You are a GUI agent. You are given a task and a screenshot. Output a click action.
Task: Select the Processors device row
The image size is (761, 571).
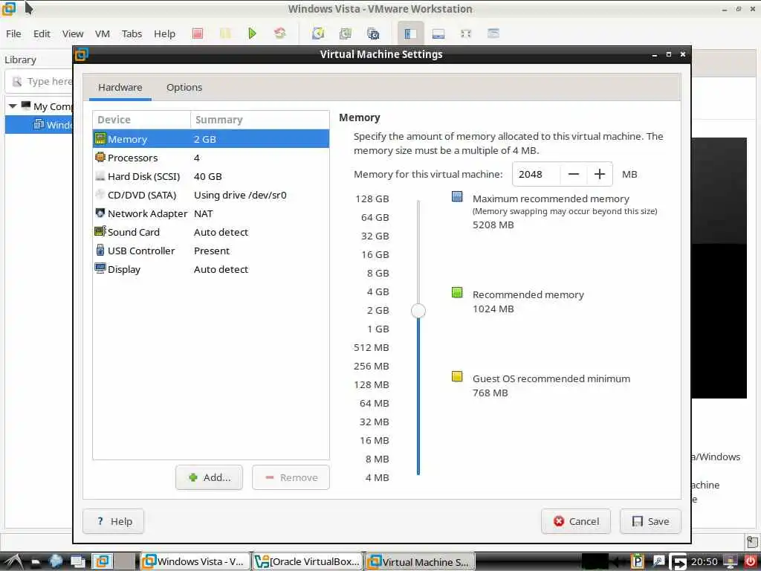tap(210, 158)
